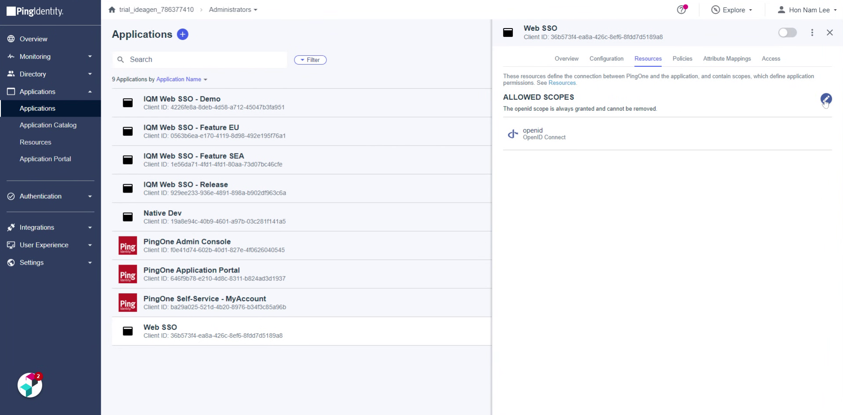Click the Web SSO panel header icon

pyautogui.click(x=508, y=33)
